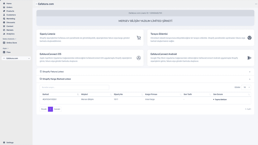Click the Flow app icon
This screenshot has height=145, width=258.
pyautogui.click(x=4, y=52)
